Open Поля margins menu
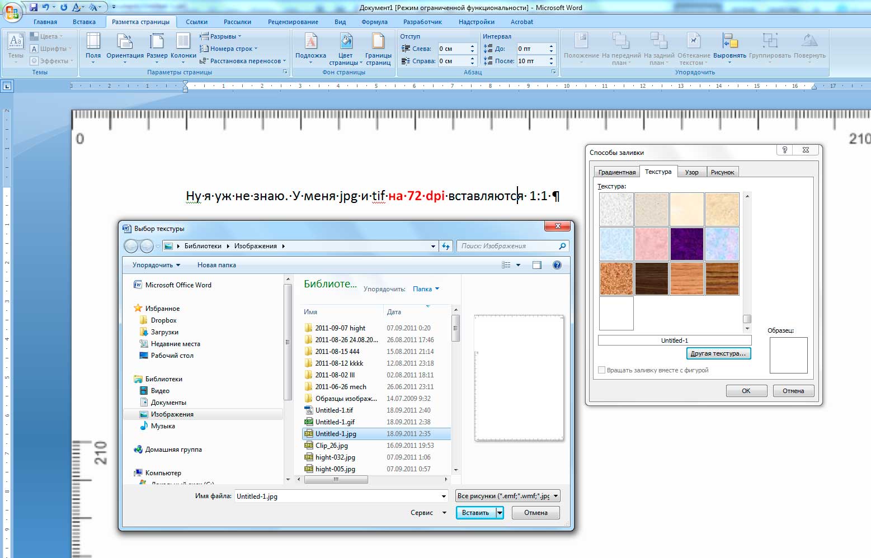Viewport: 871px width, 558px height. pos(93,48)
